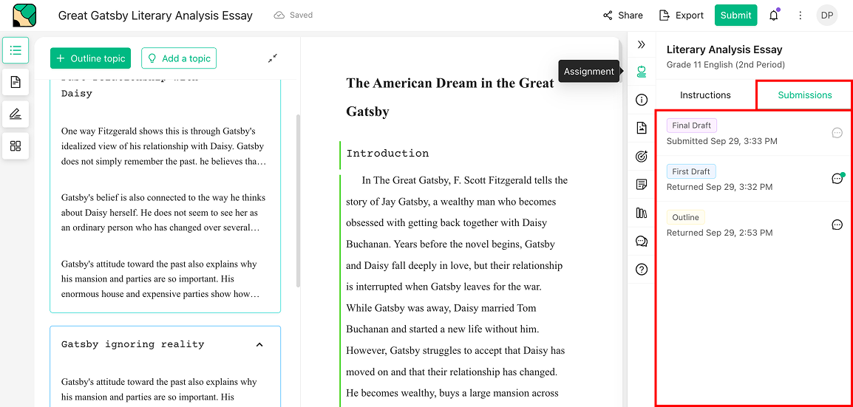Viewport: 853px width, 407px height.
Task: Click the Add a topic button
Action: pos(179,58)
